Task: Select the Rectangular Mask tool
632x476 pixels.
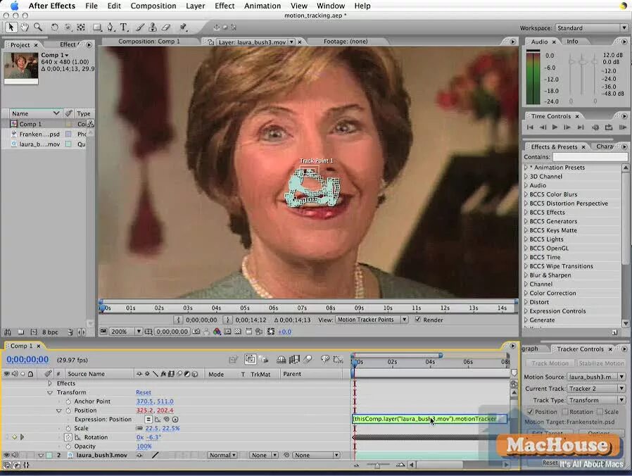Action: (97, 27)
